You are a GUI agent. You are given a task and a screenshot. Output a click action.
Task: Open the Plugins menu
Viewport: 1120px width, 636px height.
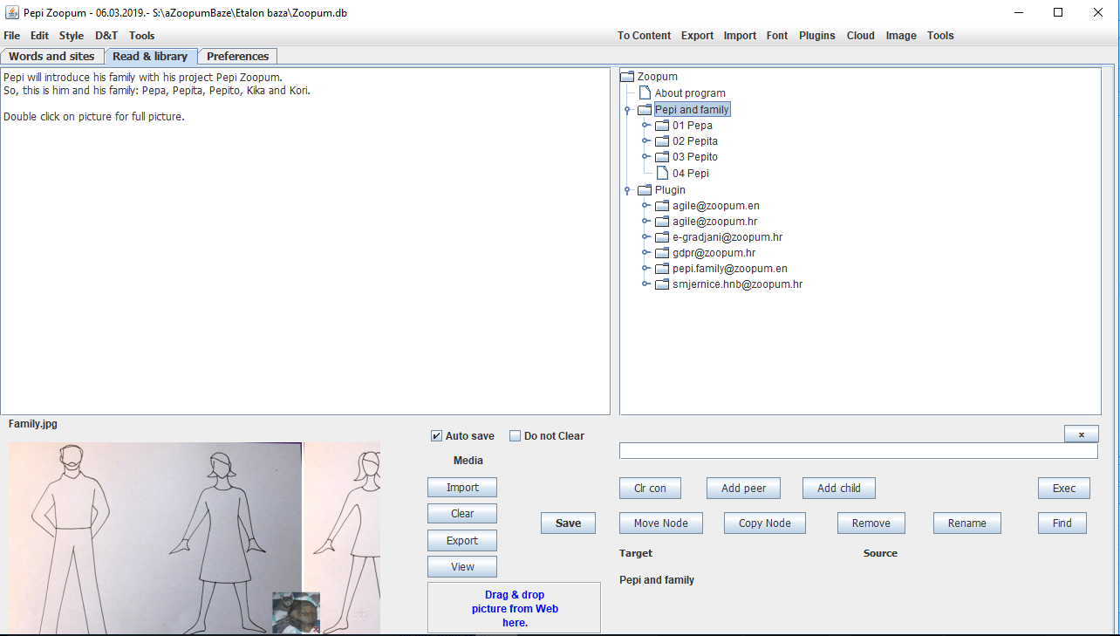[816, 36]
